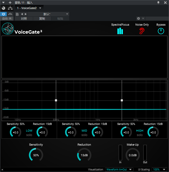Open the preset file menu icon
The width and height of the screenshot is (169, 172).
pos(17,14)
